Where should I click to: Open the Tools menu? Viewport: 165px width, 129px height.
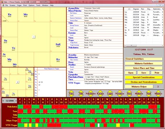click(38, 5)
